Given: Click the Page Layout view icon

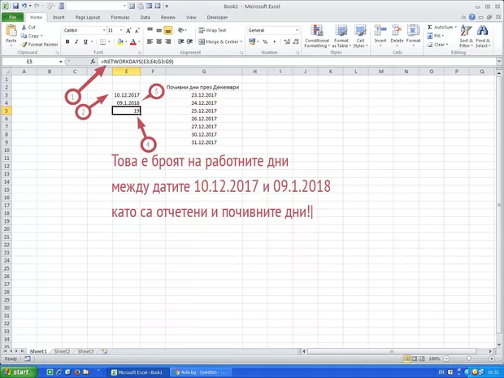Looking at the screenshot, I should 415,358.
